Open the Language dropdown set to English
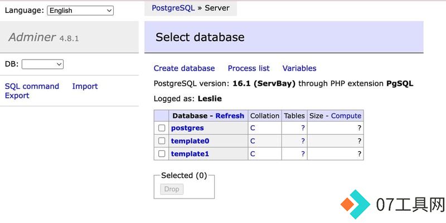The height and width of the screenshot is (223, 446). pyautogui.click(x=80, y=11)
